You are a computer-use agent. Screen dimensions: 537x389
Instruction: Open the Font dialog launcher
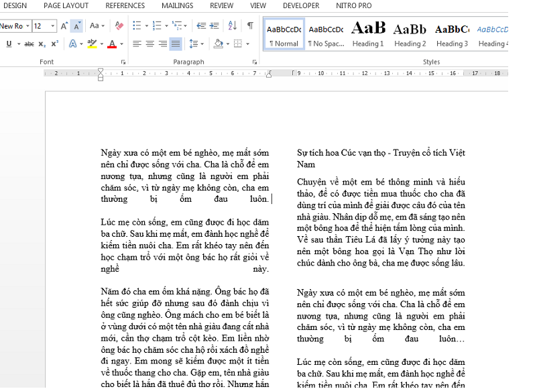point(123,62)
